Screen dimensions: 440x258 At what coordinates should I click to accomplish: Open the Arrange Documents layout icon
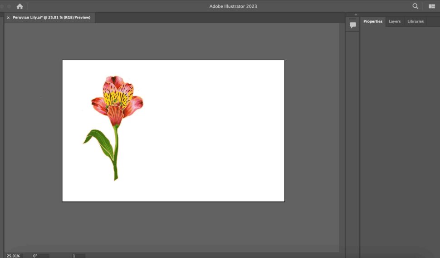coord(431,6)
